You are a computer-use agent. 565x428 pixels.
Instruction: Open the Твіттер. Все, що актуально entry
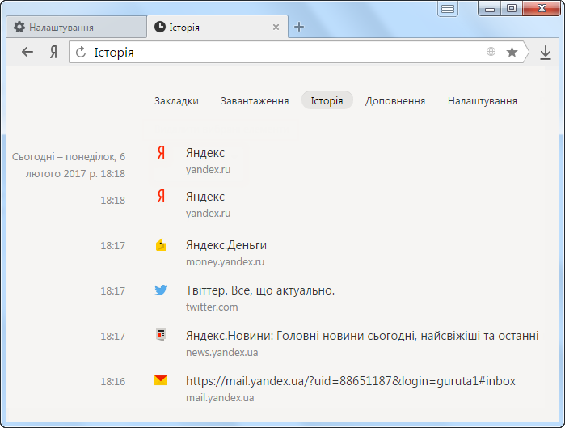[x=260, y=290]
